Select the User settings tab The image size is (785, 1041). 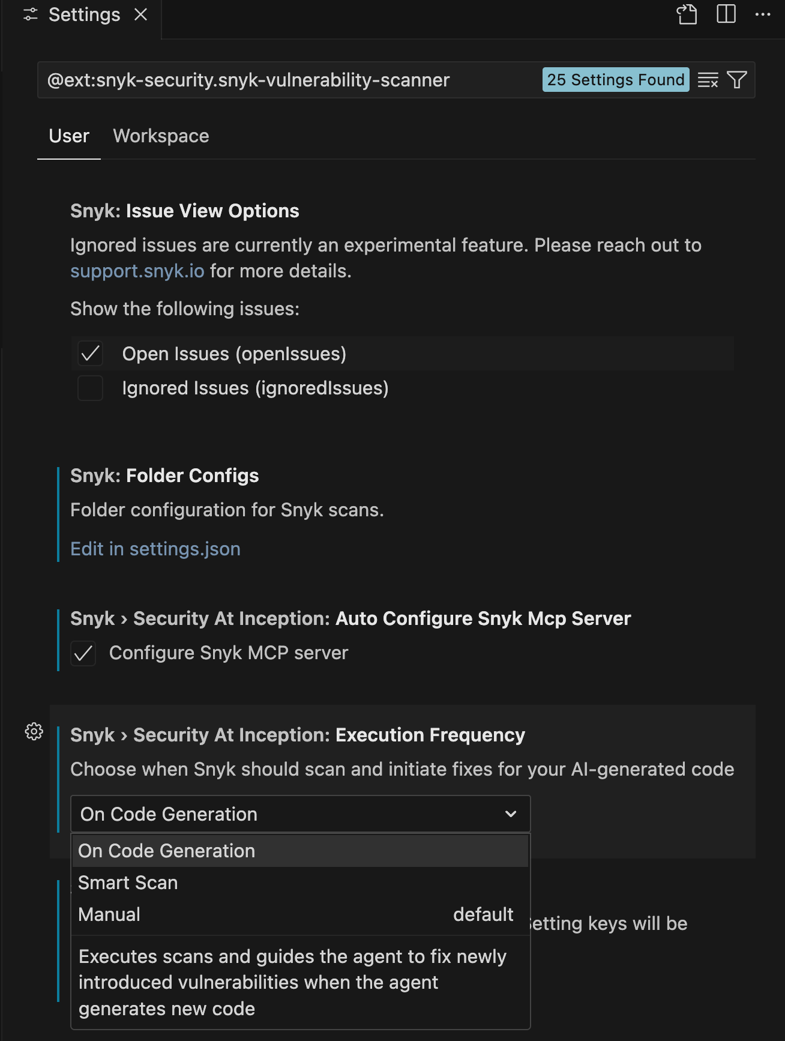pyautogui.click(x=69, y=136)
